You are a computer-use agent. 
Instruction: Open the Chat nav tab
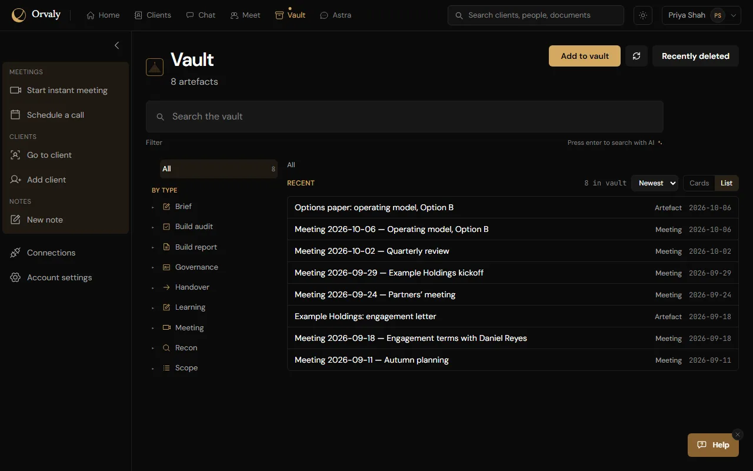click(x=201, y=15)
